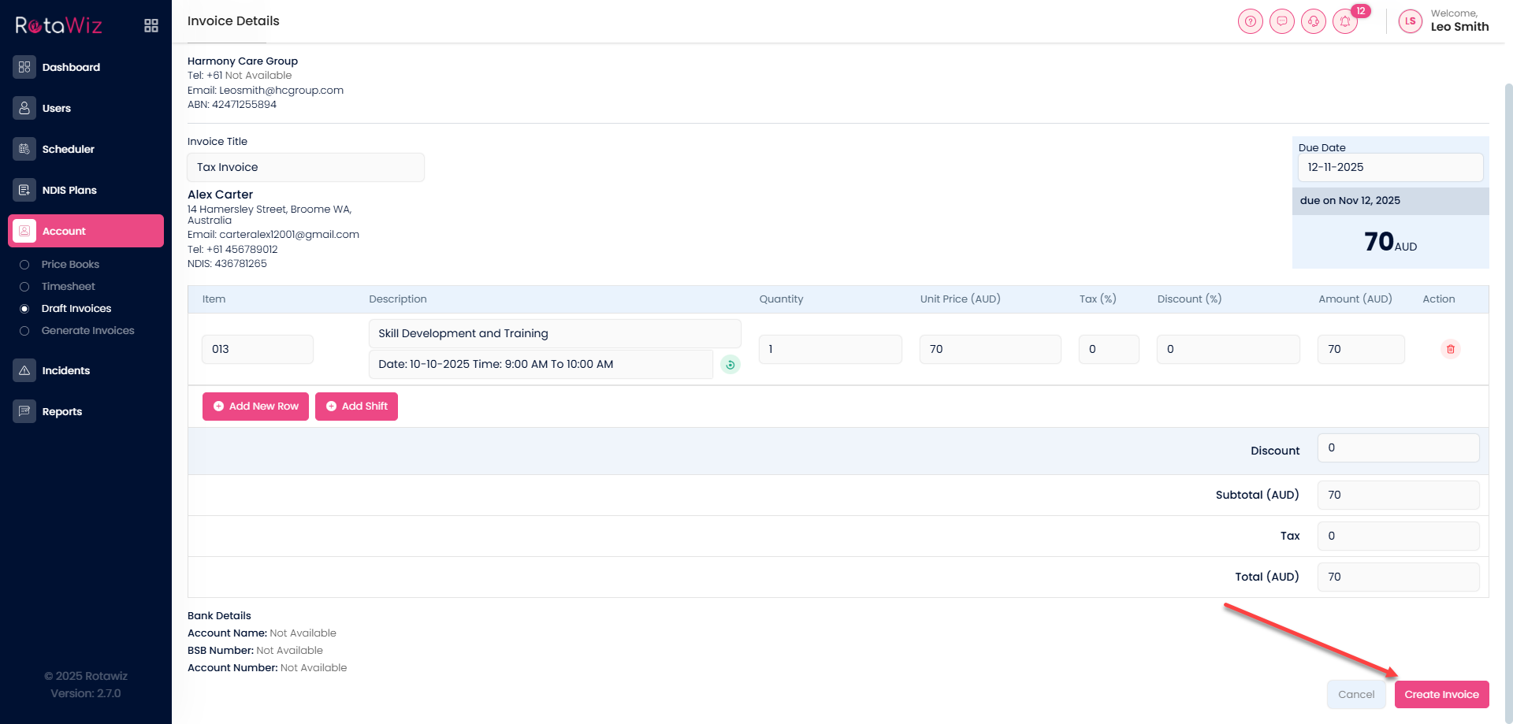Select Timesheet in Account submenu
Viewport: 1513px width, 724px height.
[x=68, y=287]
